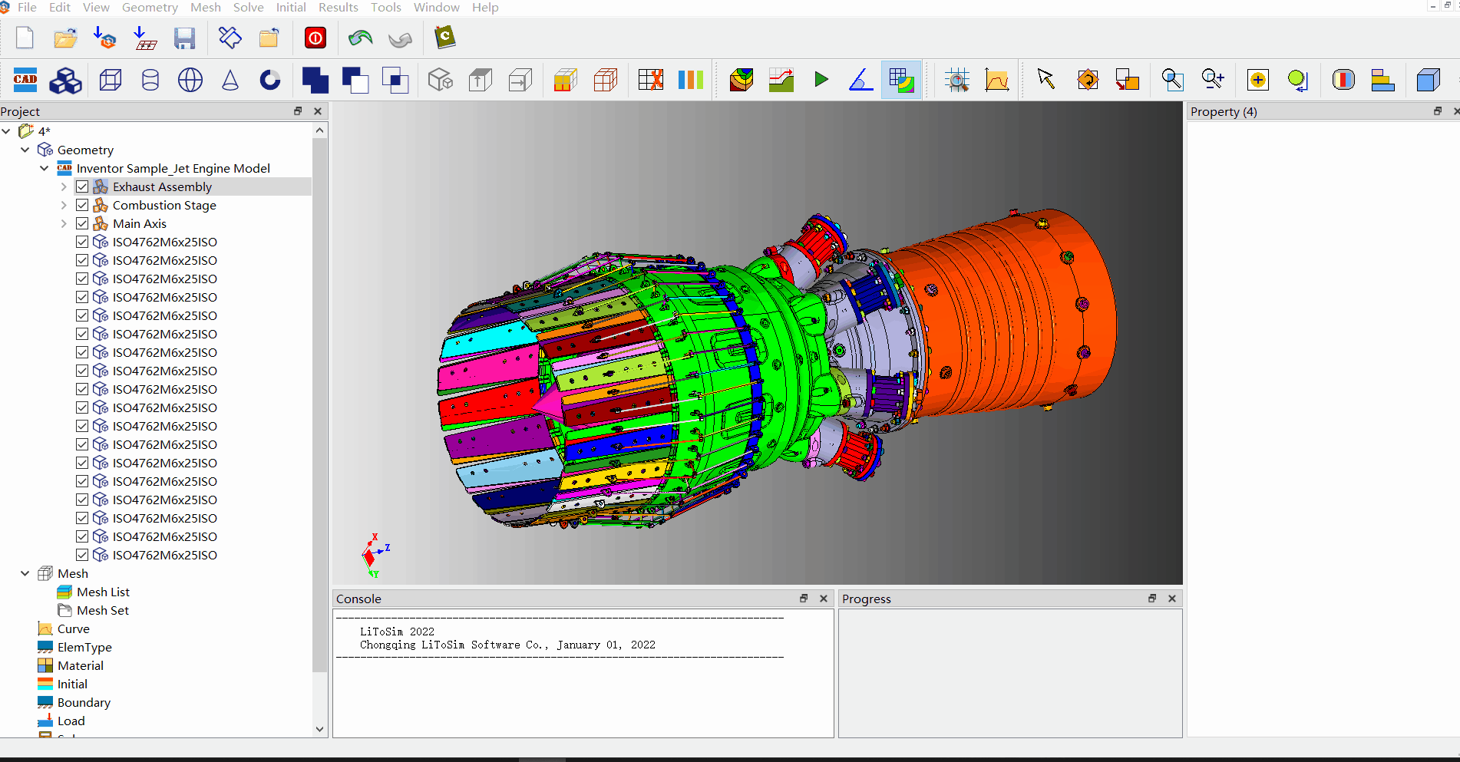This screenshot has width=1460, height=762.
Task: Apply boolean intersect operation
Action: click(395, 80)
